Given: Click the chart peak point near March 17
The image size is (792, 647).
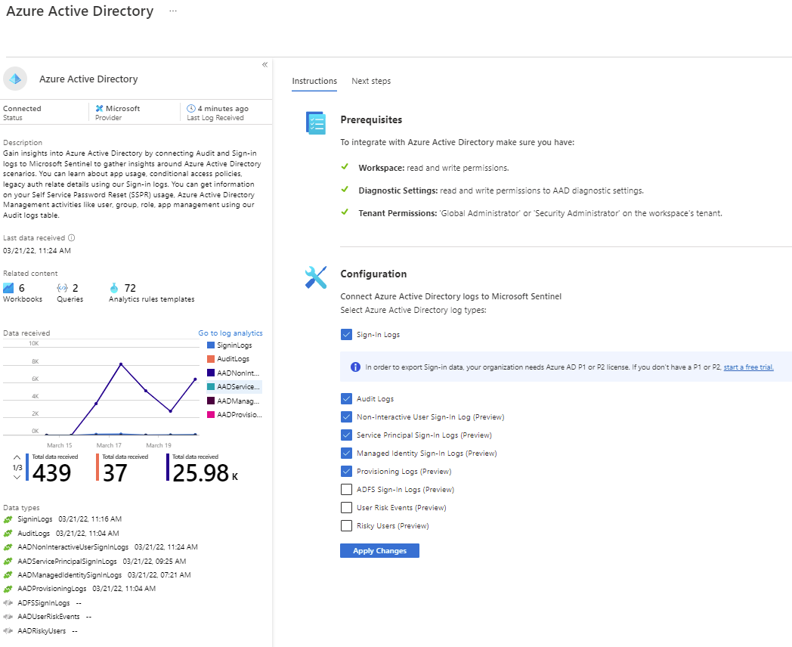Looking at the screenshot, I should 121,364.
